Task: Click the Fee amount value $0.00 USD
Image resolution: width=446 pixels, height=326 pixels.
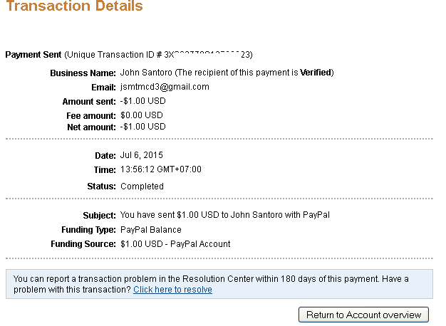Action: [x=142, y=115]
